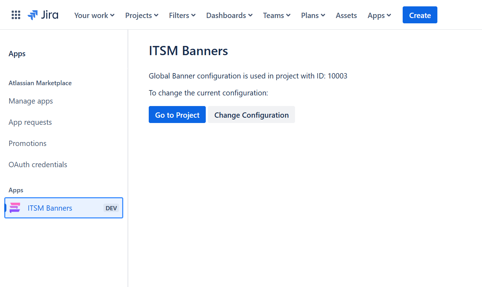
Task: Select the ITSM Banners app icon
Action: point(15,208)
